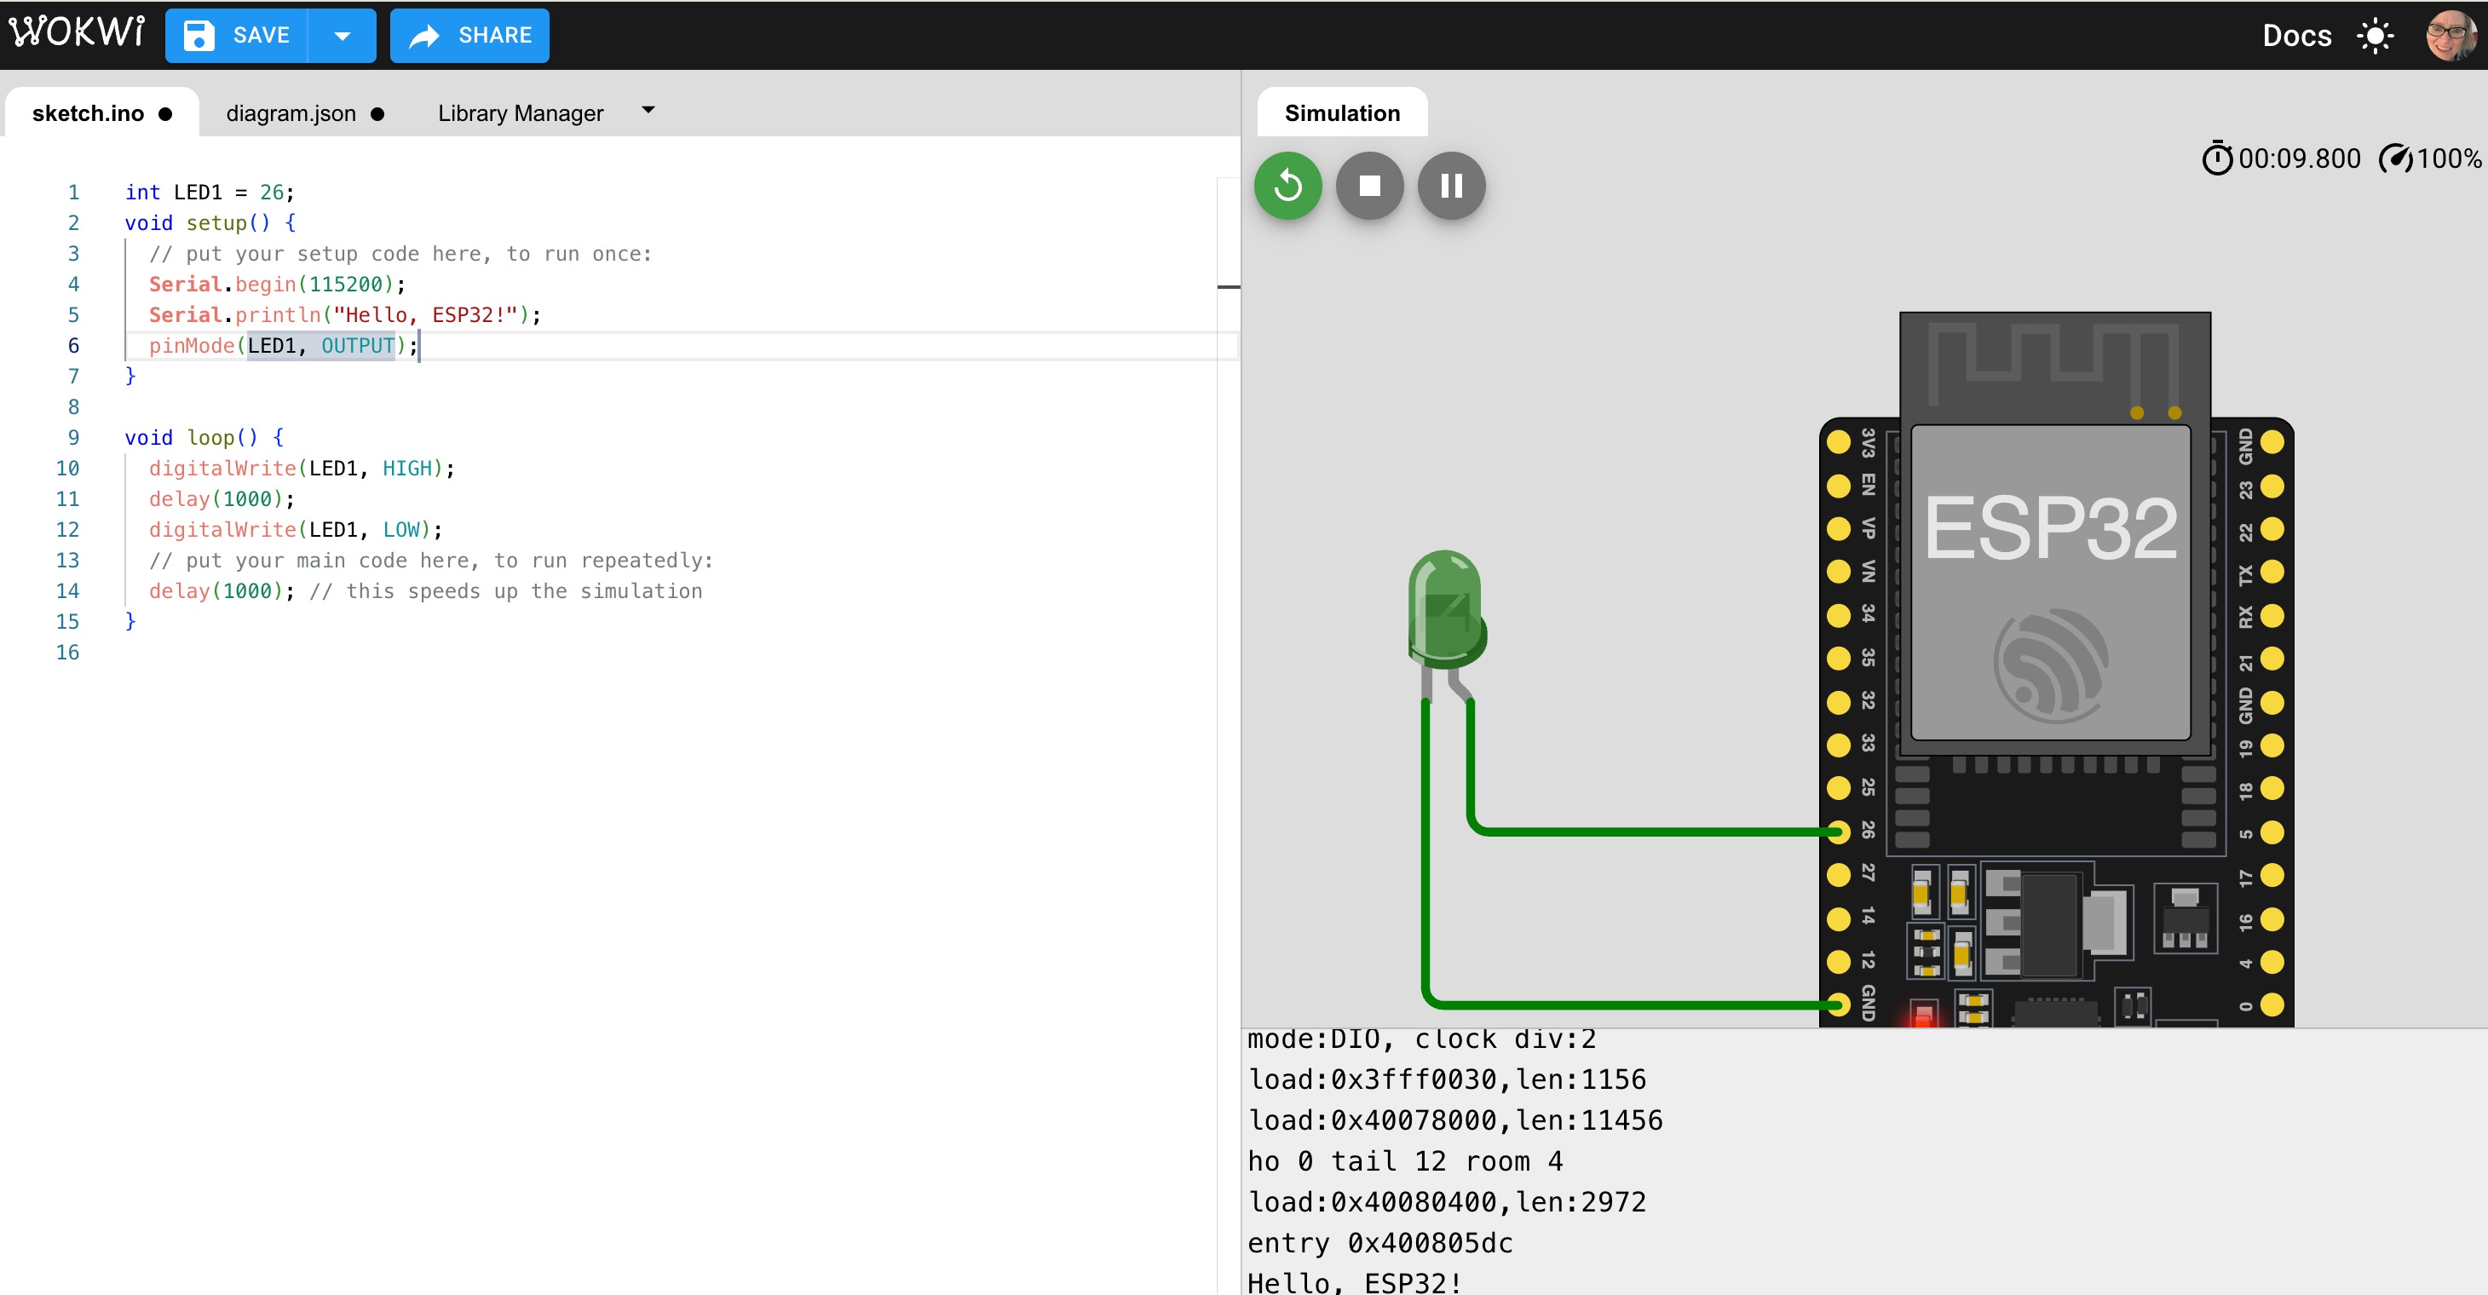The image size is (2488, 1295).
Task: Click the Simulation tab
Action: (x=1340, y=113)
